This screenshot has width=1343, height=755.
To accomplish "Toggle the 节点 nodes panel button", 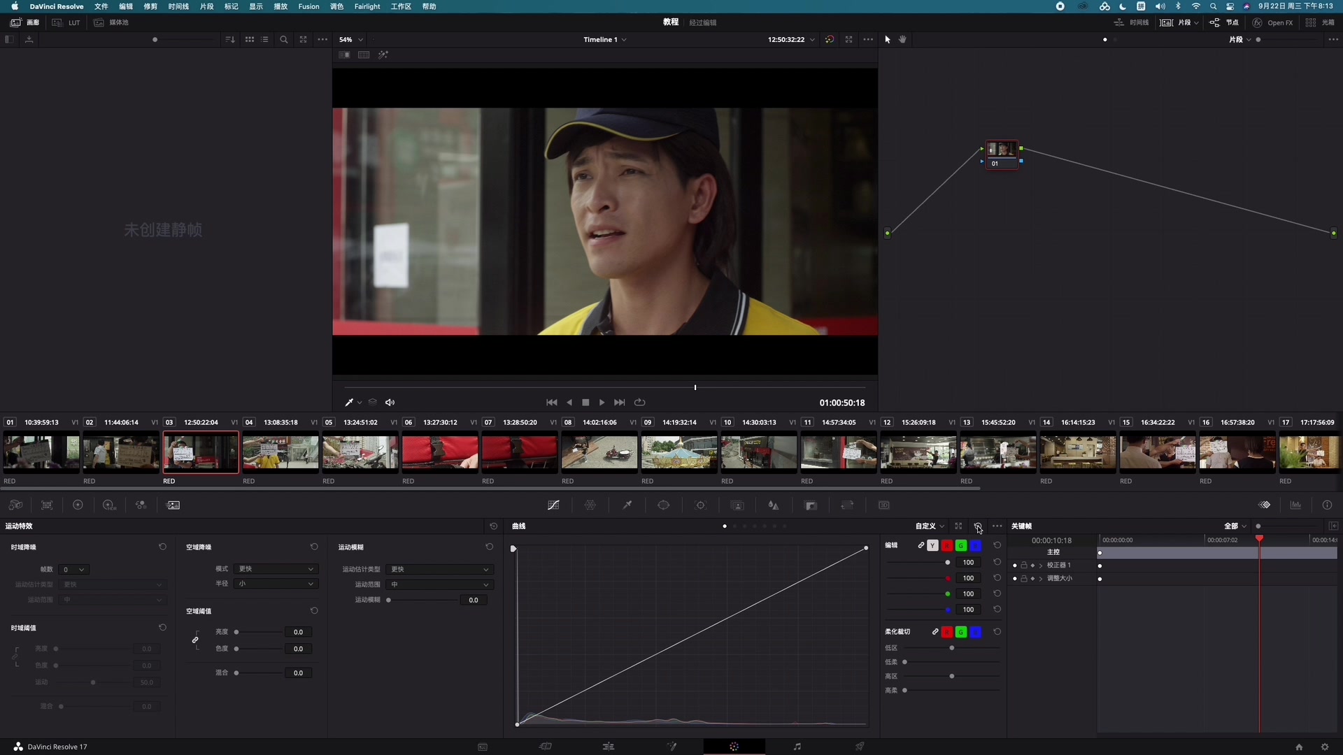I will [x=1224, y=22].
